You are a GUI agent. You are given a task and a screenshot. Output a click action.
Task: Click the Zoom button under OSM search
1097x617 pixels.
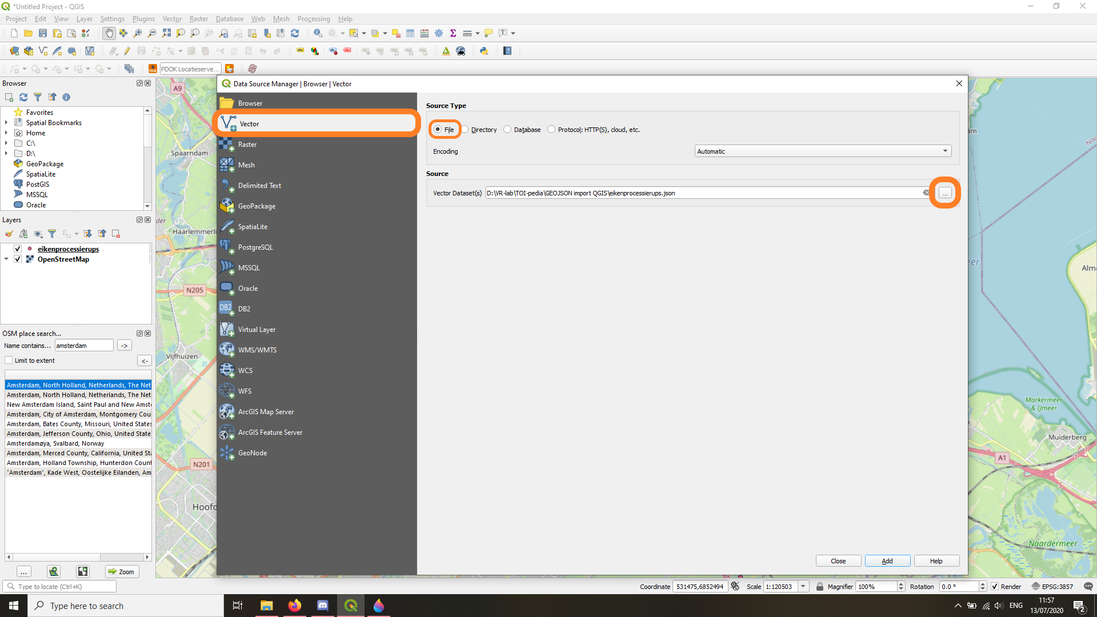coord(122,571)
